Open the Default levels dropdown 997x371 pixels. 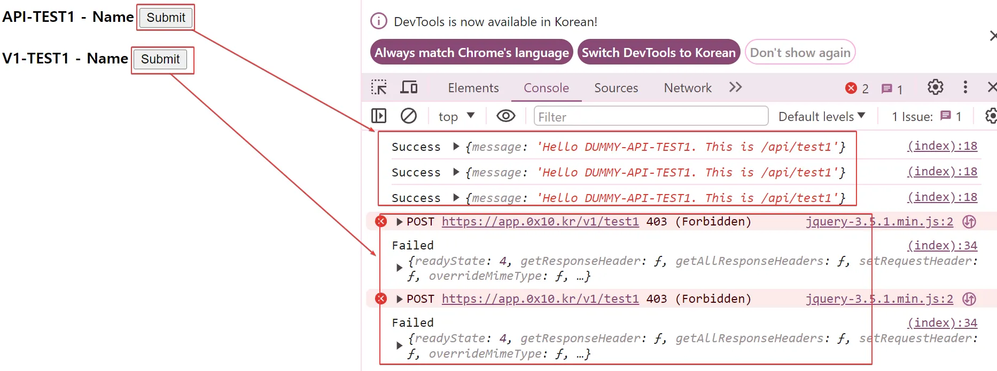pos(821,117)
